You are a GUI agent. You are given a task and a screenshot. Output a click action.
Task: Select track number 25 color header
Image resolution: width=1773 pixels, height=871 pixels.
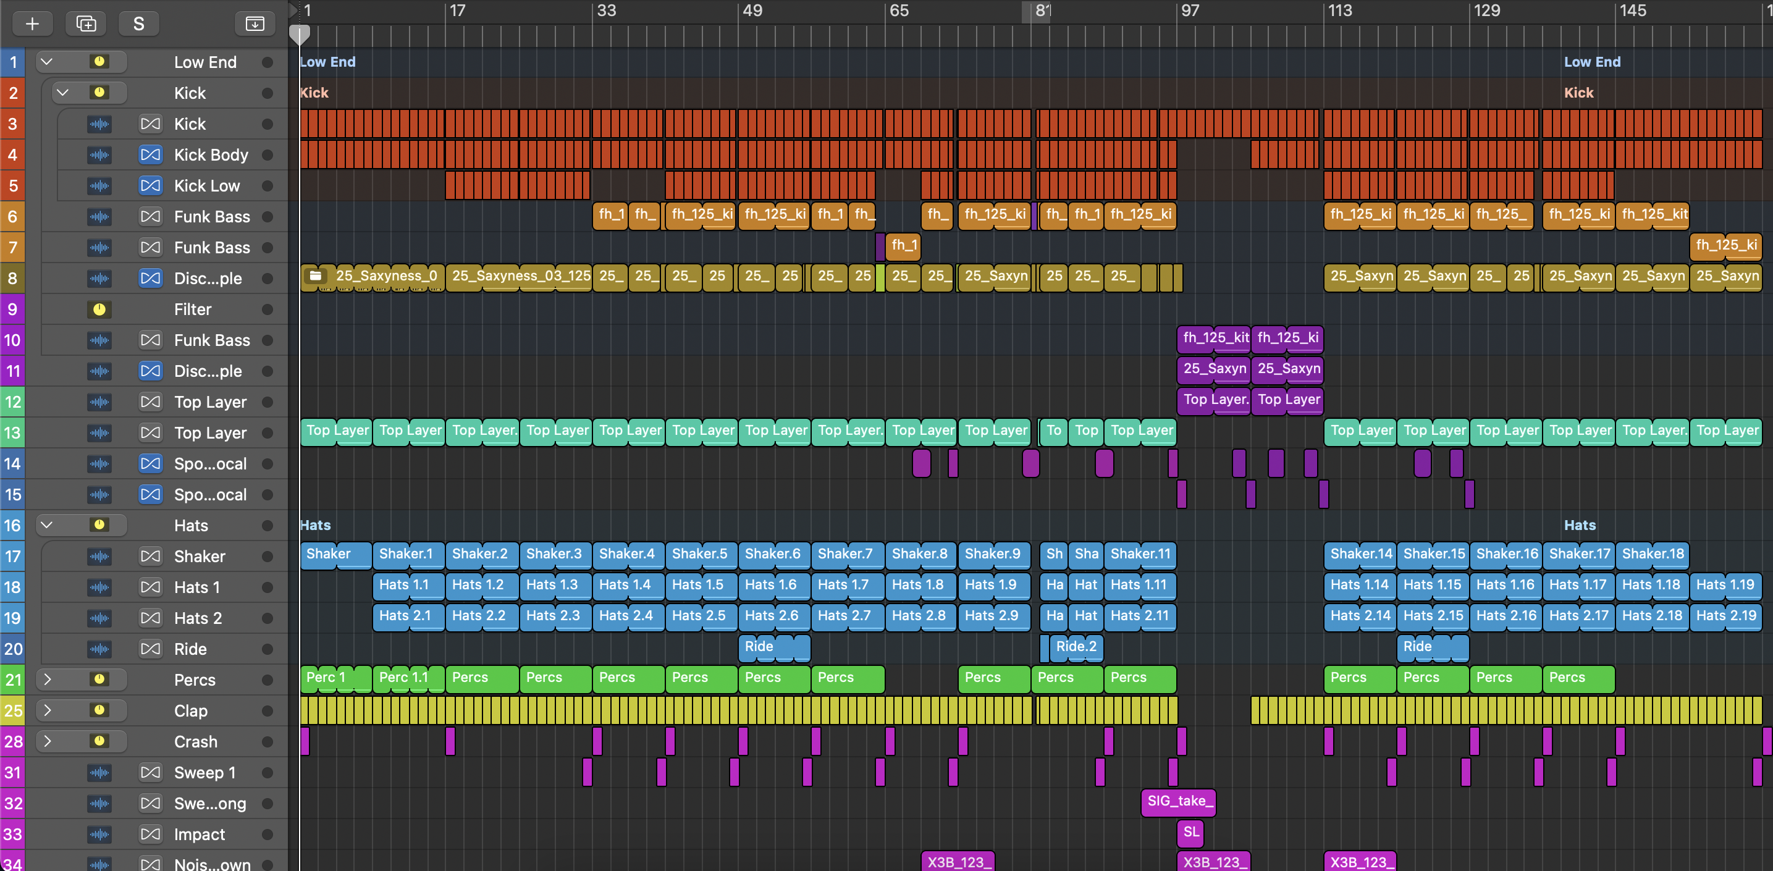click(12, 710)
